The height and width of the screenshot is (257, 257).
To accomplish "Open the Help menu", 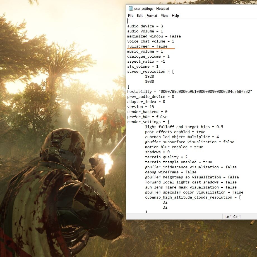I will (x=175, y=16).
